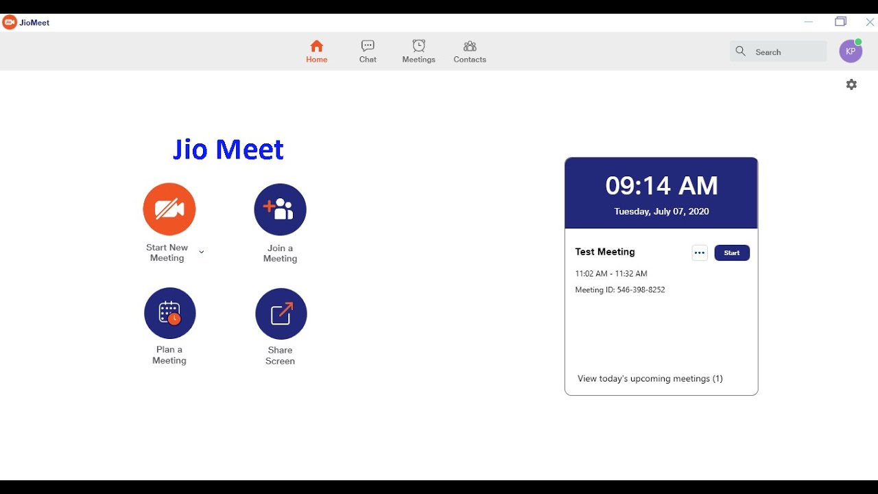Minimize the JioMeet window
Viewport: 878px width, 494px height.
point(809,22)
